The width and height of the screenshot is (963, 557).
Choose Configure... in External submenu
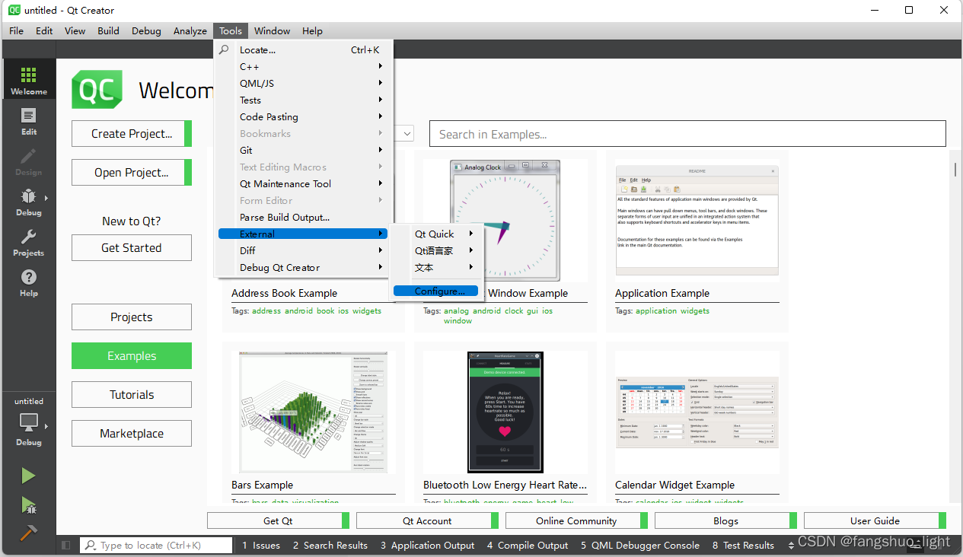[435, 291]
